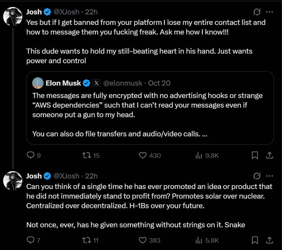The height and width of the screenshot is (250, 282).
Task: Open more options menu on first post
Action: point(270,12)
